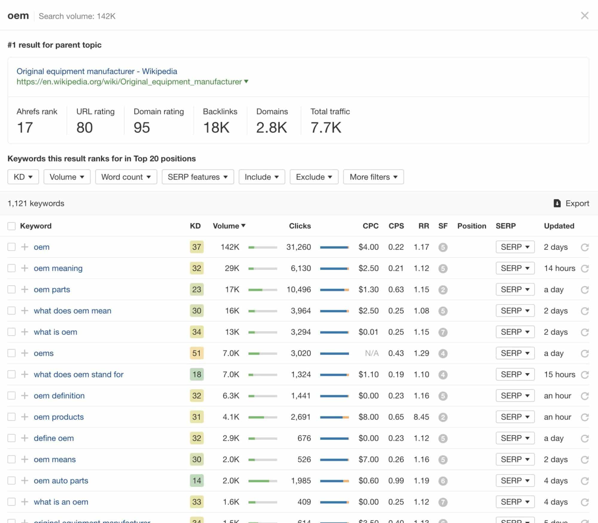
Task: Sort by the Updated column header
Action: pyautogui.click(x=559, y=226)
